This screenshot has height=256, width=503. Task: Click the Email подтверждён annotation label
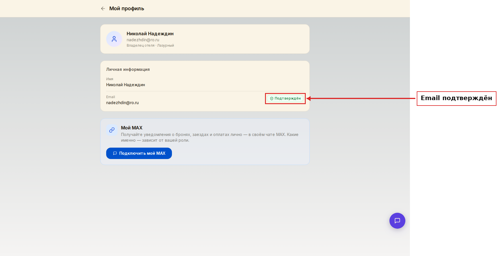(456, 98)
